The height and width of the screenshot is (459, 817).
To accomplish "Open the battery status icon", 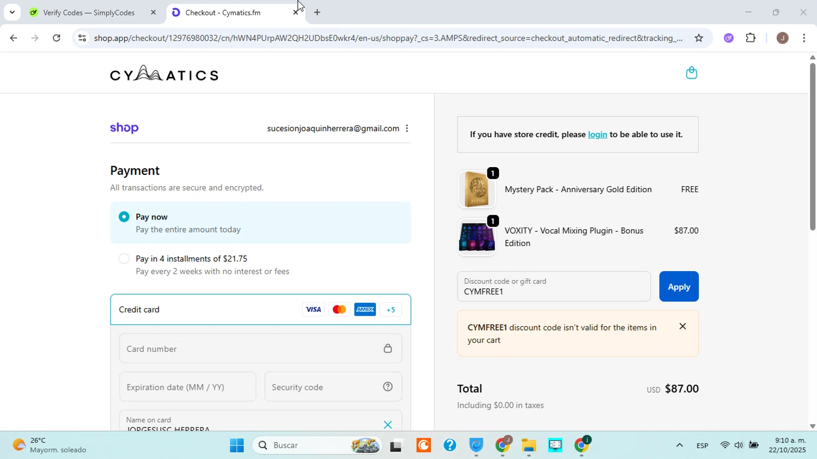I will (x=754, y=445).
